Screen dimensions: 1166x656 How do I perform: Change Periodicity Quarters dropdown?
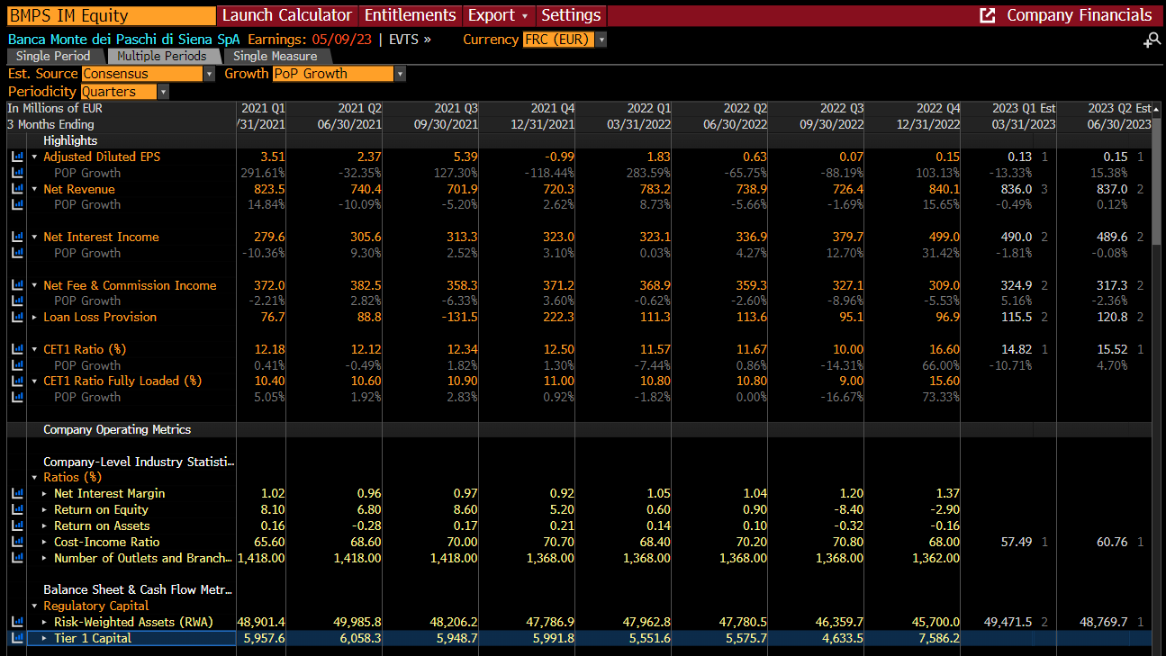[125, 92]
